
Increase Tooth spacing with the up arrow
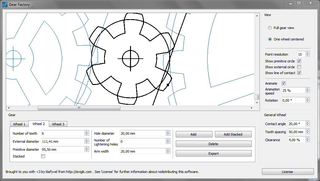pos(308,131)
